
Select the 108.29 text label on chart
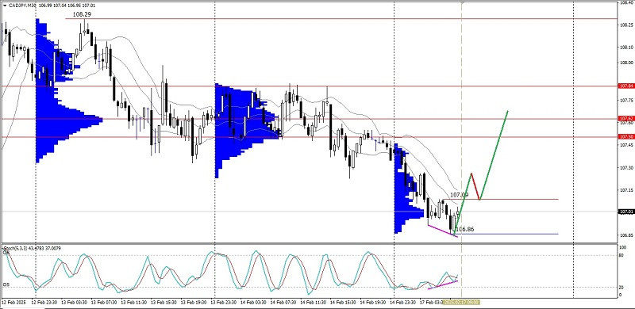tap(82, 14)
